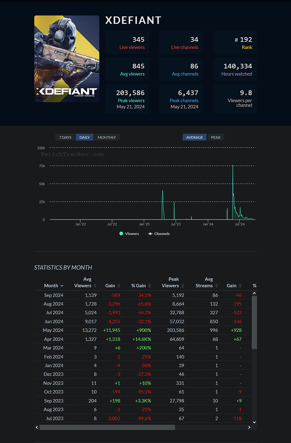
Task: Click sort icon beside Peak Viewers header
Action: pos(182,286)
